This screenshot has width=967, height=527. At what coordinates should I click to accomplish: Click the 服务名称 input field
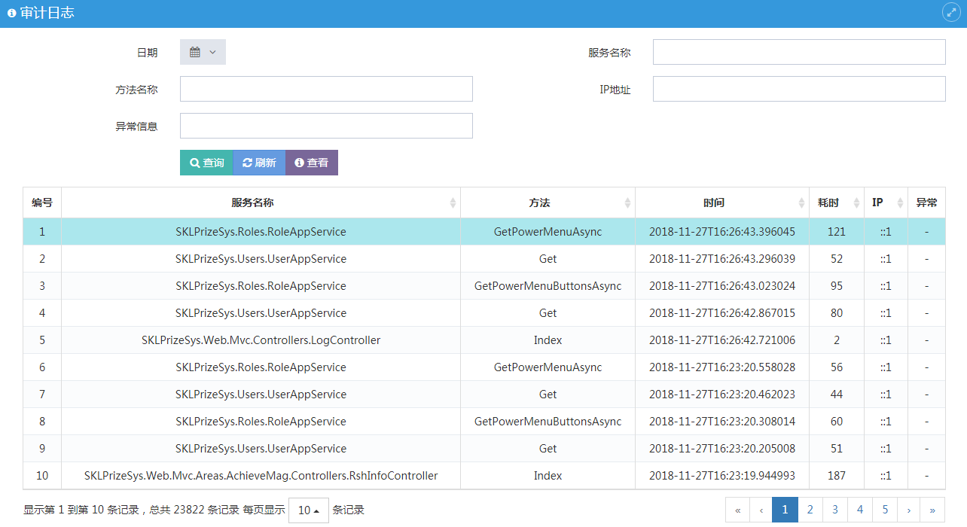799,52
